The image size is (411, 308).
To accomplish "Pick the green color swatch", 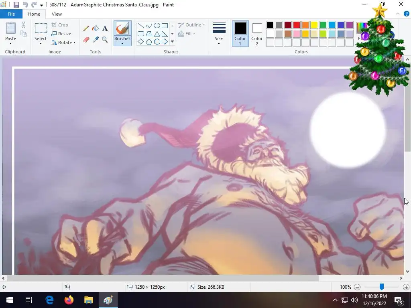I will 323,25.
